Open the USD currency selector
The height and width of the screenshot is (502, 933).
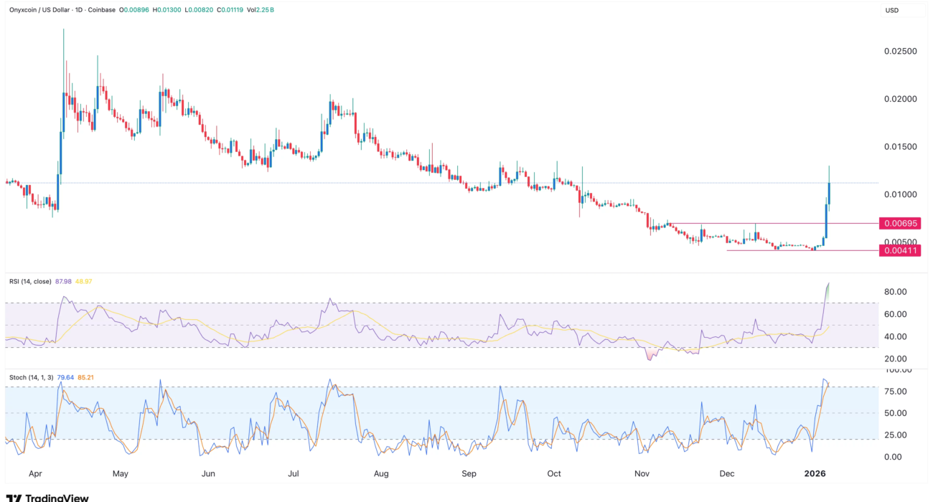click(892, 10)
